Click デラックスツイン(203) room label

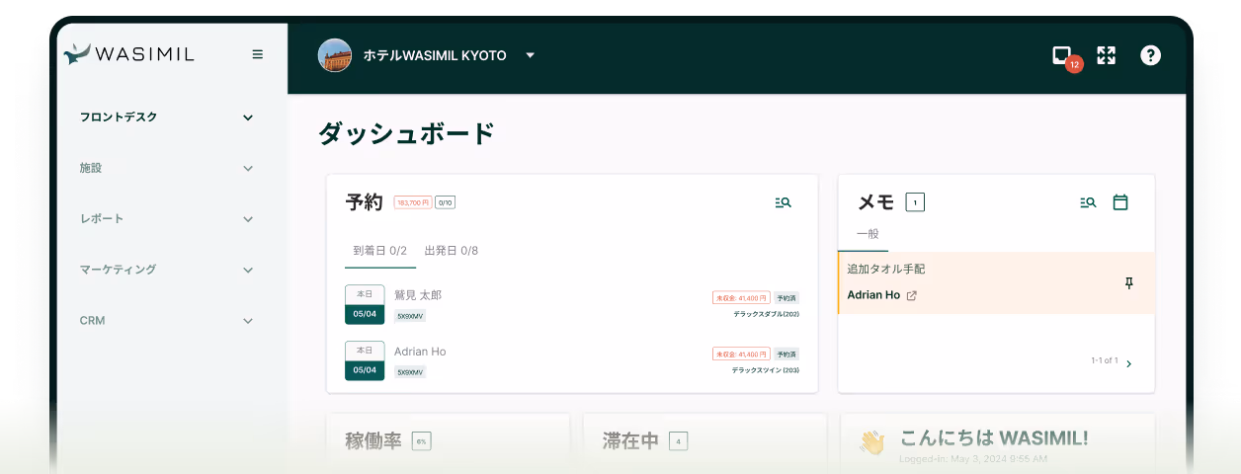click(766, 370)
